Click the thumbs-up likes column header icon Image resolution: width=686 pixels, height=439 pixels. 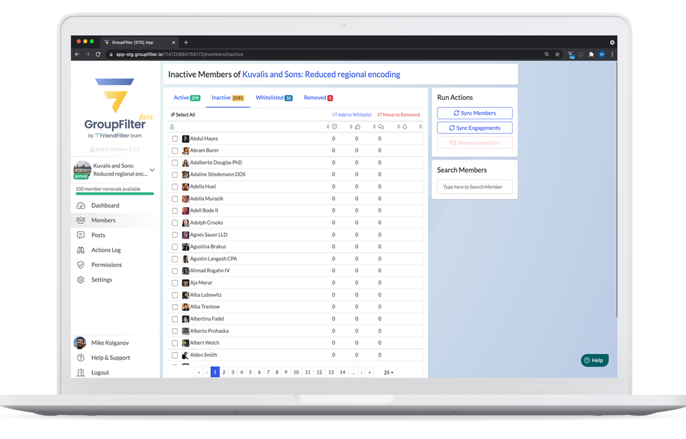[x=358, y=126]
